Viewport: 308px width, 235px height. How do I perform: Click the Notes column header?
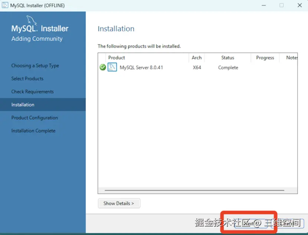pos(292,57)
